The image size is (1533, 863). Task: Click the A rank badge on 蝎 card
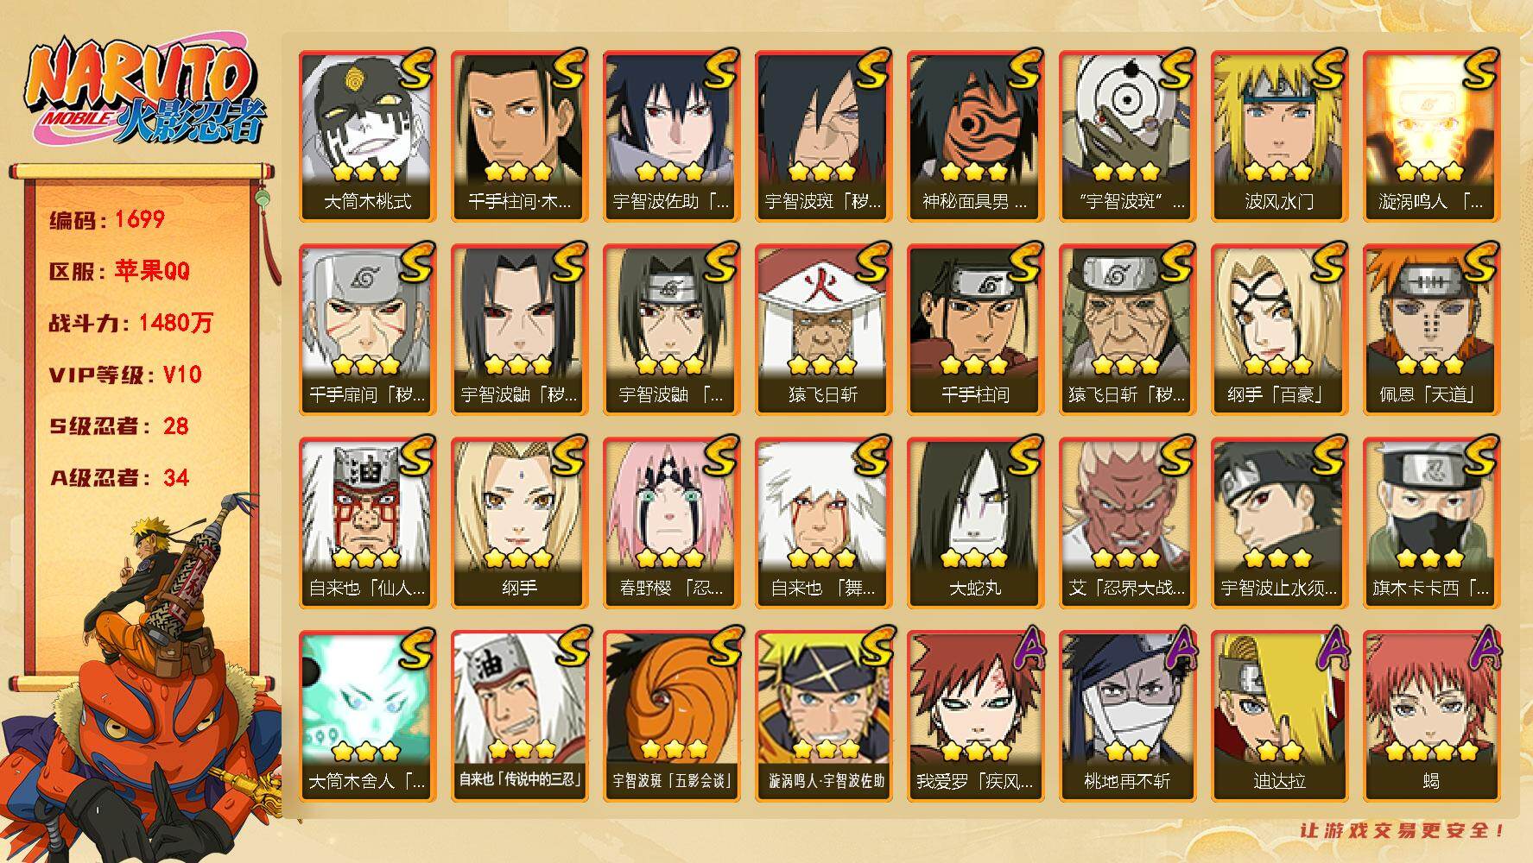click(x=1479, y=648)
